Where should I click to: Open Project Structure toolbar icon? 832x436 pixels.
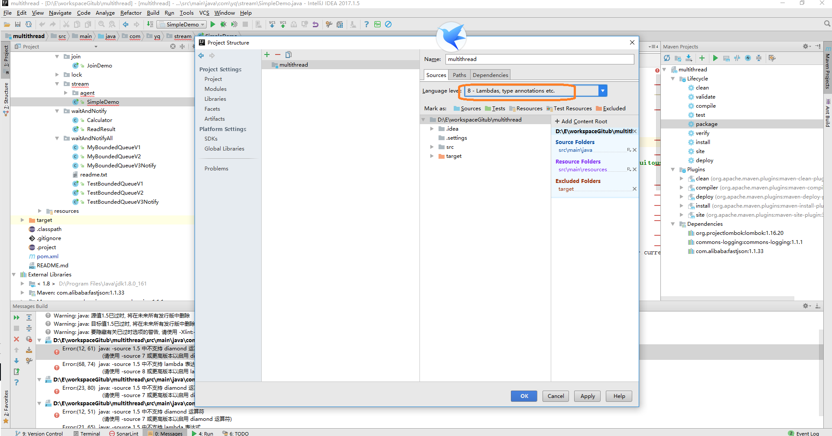340,25
